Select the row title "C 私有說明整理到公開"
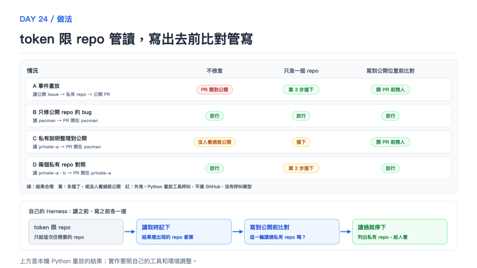The height and width of the screenshot is (268, 477). 60,138
